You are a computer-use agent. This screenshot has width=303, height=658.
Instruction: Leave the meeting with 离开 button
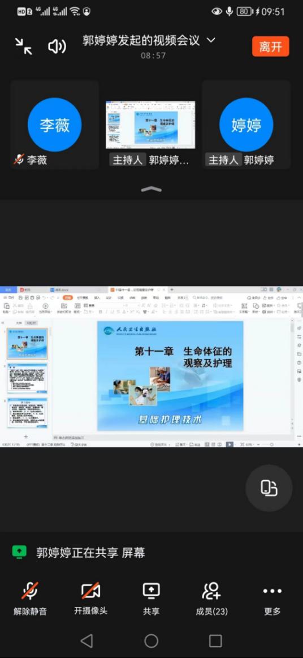coord(270,46)
